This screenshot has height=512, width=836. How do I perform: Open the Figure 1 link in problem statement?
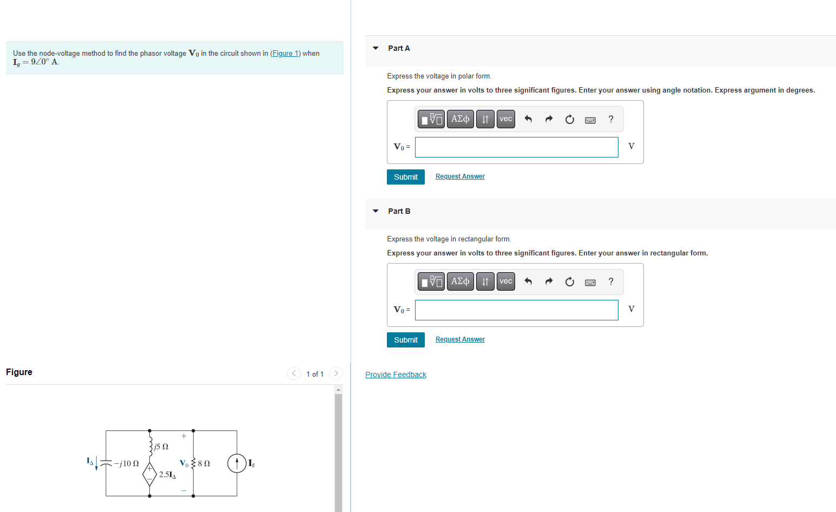(x=285, y=53)
